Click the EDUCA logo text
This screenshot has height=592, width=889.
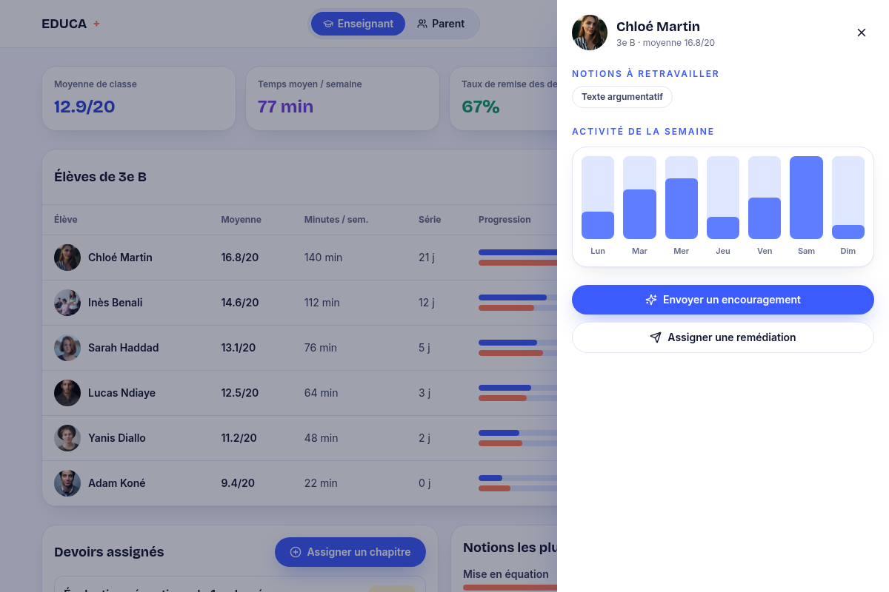point(64,24)
